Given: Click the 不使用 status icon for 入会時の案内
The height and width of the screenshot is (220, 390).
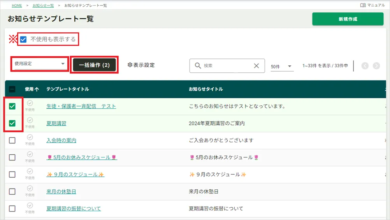Looking at the screenshot, I should point(30,137).
